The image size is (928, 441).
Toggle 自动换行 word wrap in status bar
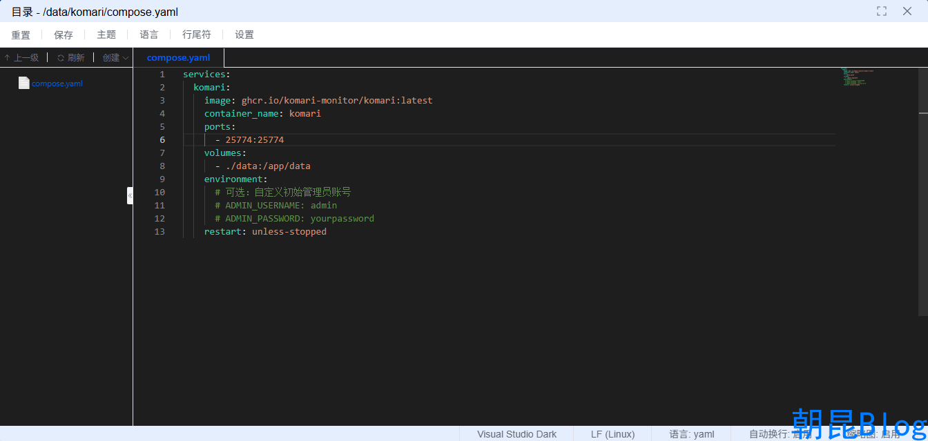780,434
